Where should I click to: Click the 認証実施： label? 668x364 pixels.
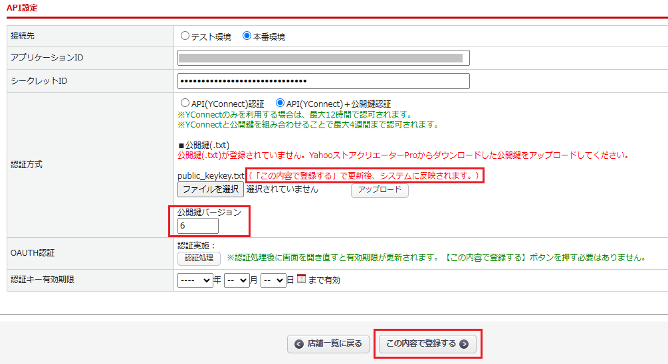point(196,246)
